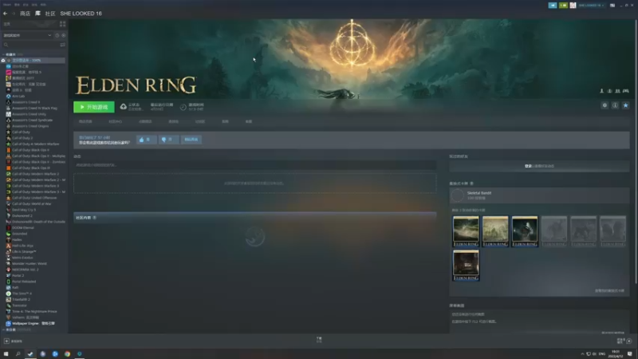Select Assassin's Creed Syndicate
The image size is (638, 359).
(x=32, y=120)
